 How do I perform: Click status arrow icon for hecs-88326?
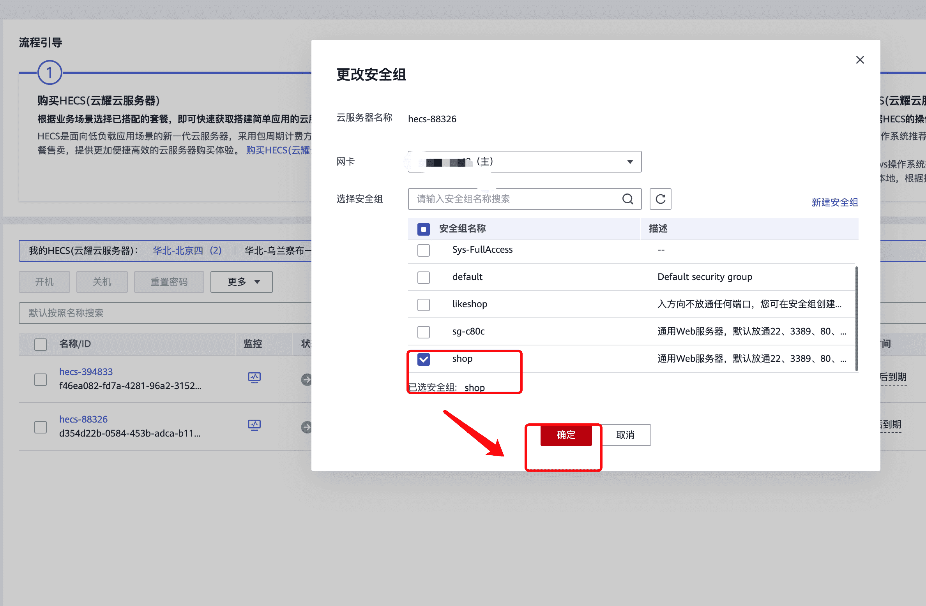point(306,427)
